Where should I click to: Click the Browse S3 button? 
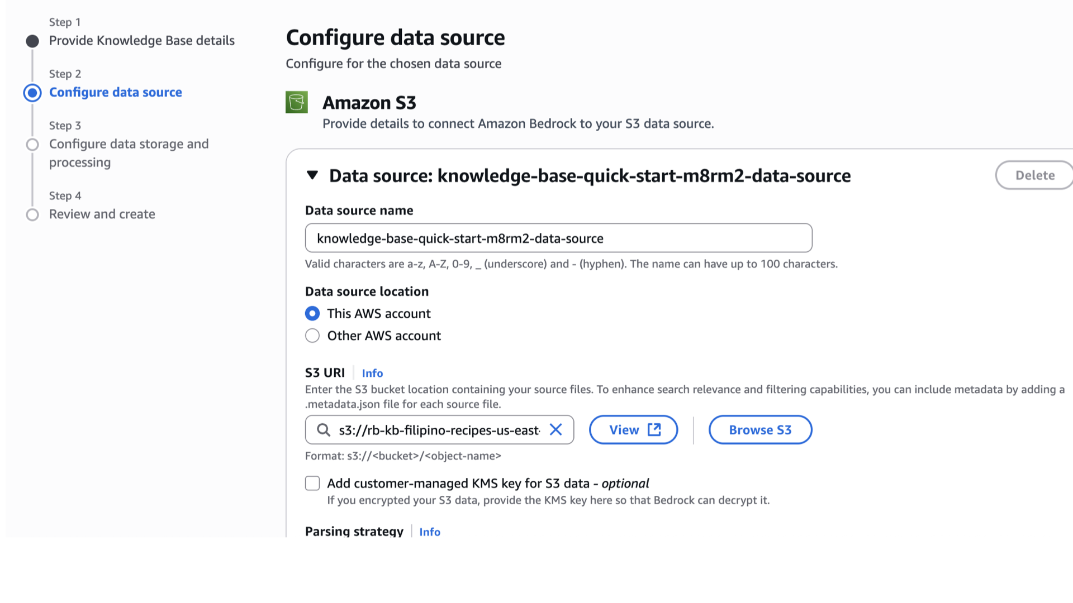760,430
